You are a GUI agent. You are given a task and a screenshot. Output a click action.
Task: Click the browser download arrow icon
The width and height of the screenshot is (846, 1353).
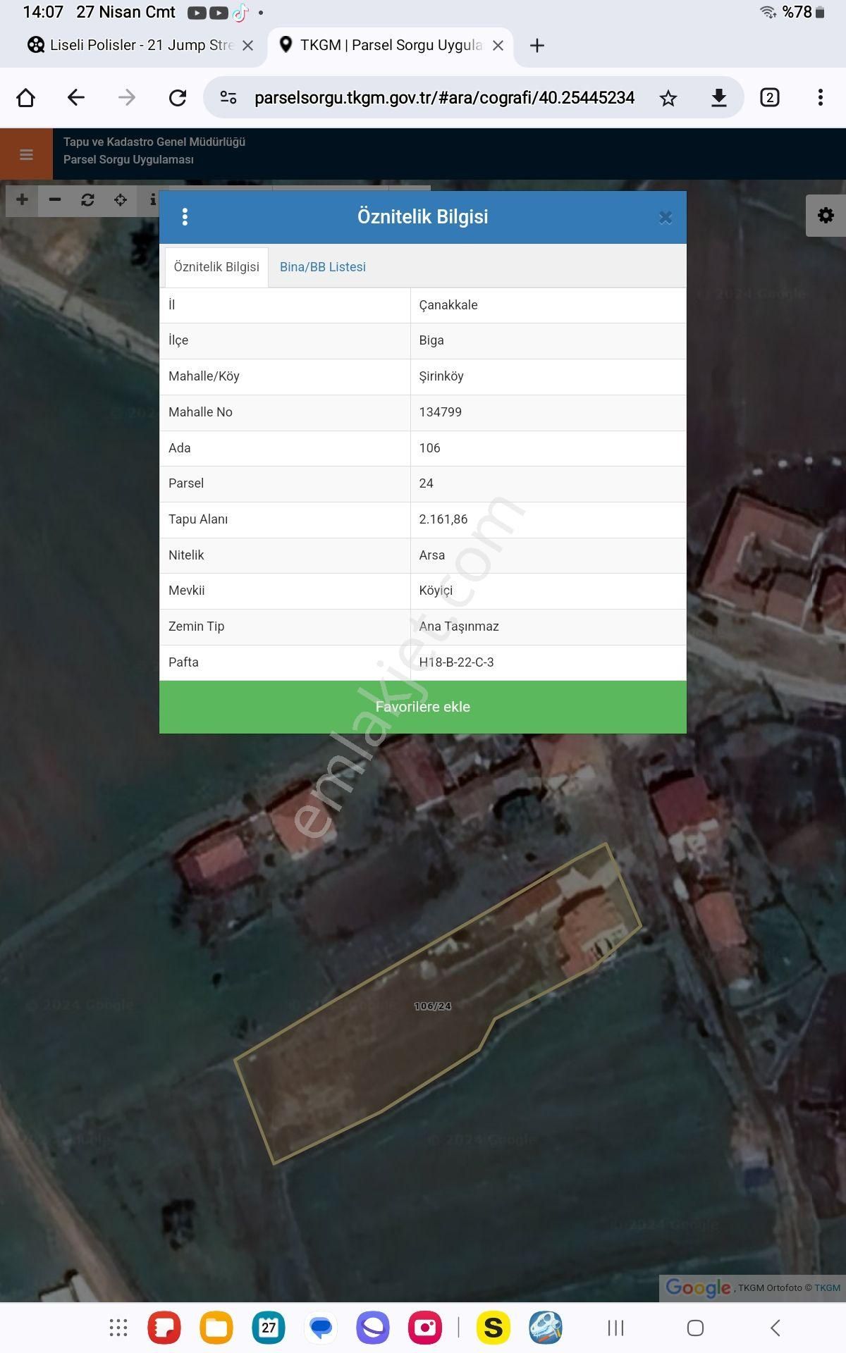(x=718, y=98)
